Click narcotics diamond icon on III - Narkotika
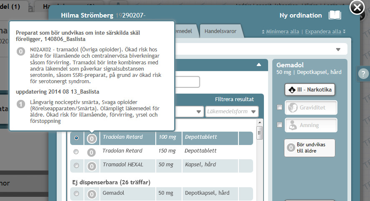Image resolution: width=370 pixels, height=201 pixels. (x=292, y=90)
